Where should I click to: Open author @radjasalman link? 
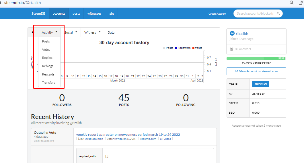(94, 139)
